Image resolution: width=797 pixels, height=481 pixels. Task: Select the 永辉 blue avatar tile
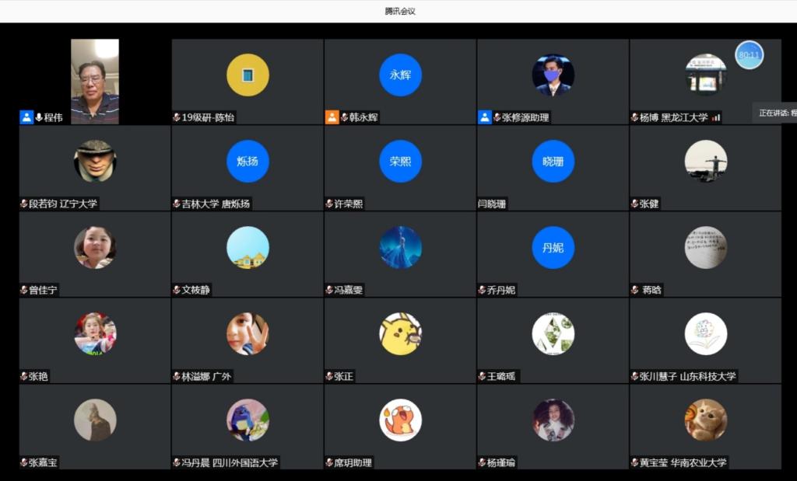click(400, 75)
